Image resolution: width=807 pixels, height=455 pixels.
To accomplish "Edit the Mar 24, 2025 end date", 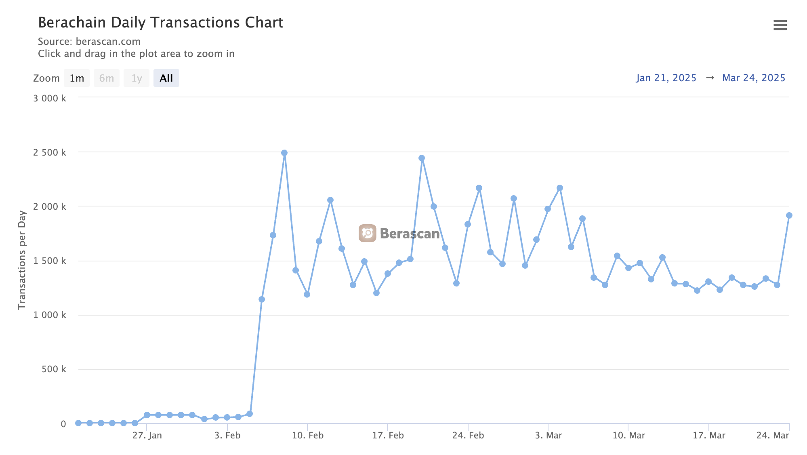I will (754, 78).
